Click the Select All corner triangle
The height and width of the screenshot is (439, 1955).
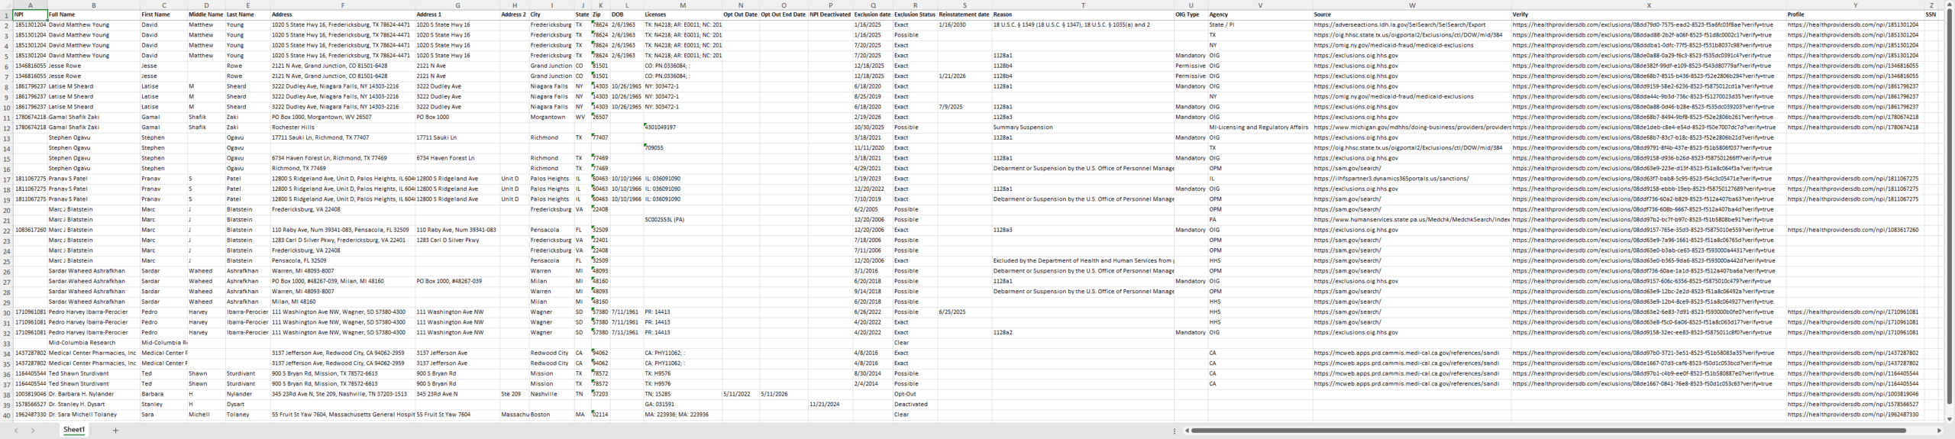click(x=6, y=5)
